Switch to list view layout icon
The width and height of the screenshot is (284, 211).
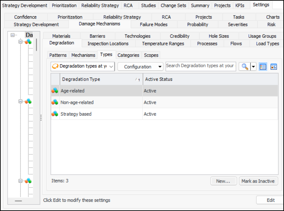tap(263, 67)
